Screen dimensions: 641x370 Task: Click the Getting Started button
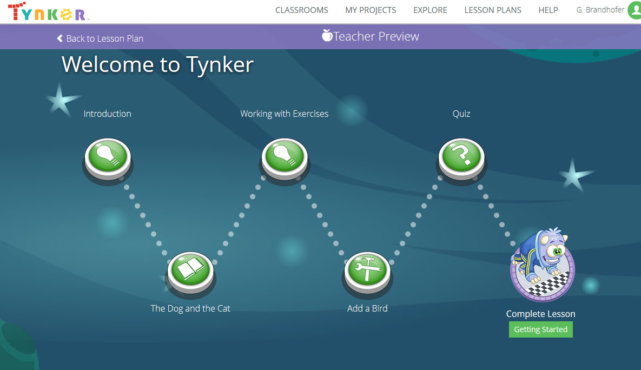pos(540,329)
